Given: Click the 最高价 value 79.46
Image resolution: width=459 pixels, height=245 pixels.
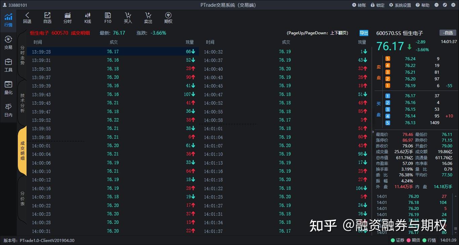Looking at the screenshot, I should pos(408,134).
